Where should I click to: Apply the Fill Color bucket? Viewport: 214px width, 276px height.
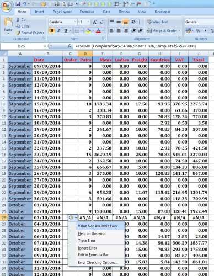pyautogui.click(x=88, y=31)
